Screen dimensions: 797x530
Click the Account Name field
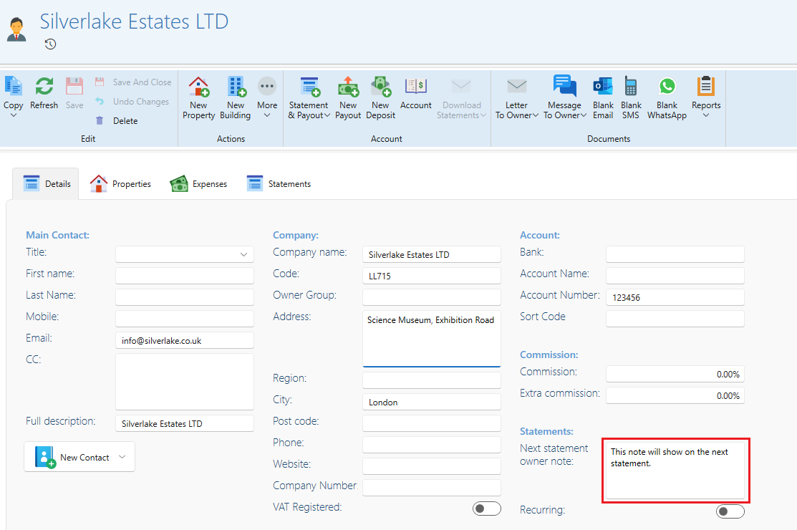click(675, 276)
